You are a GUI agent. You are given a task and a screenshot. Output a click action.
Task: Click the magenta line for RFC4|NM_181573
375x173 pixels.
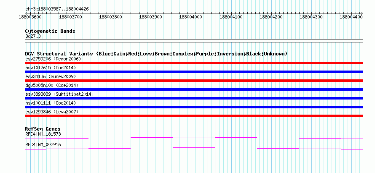[194, 137]
